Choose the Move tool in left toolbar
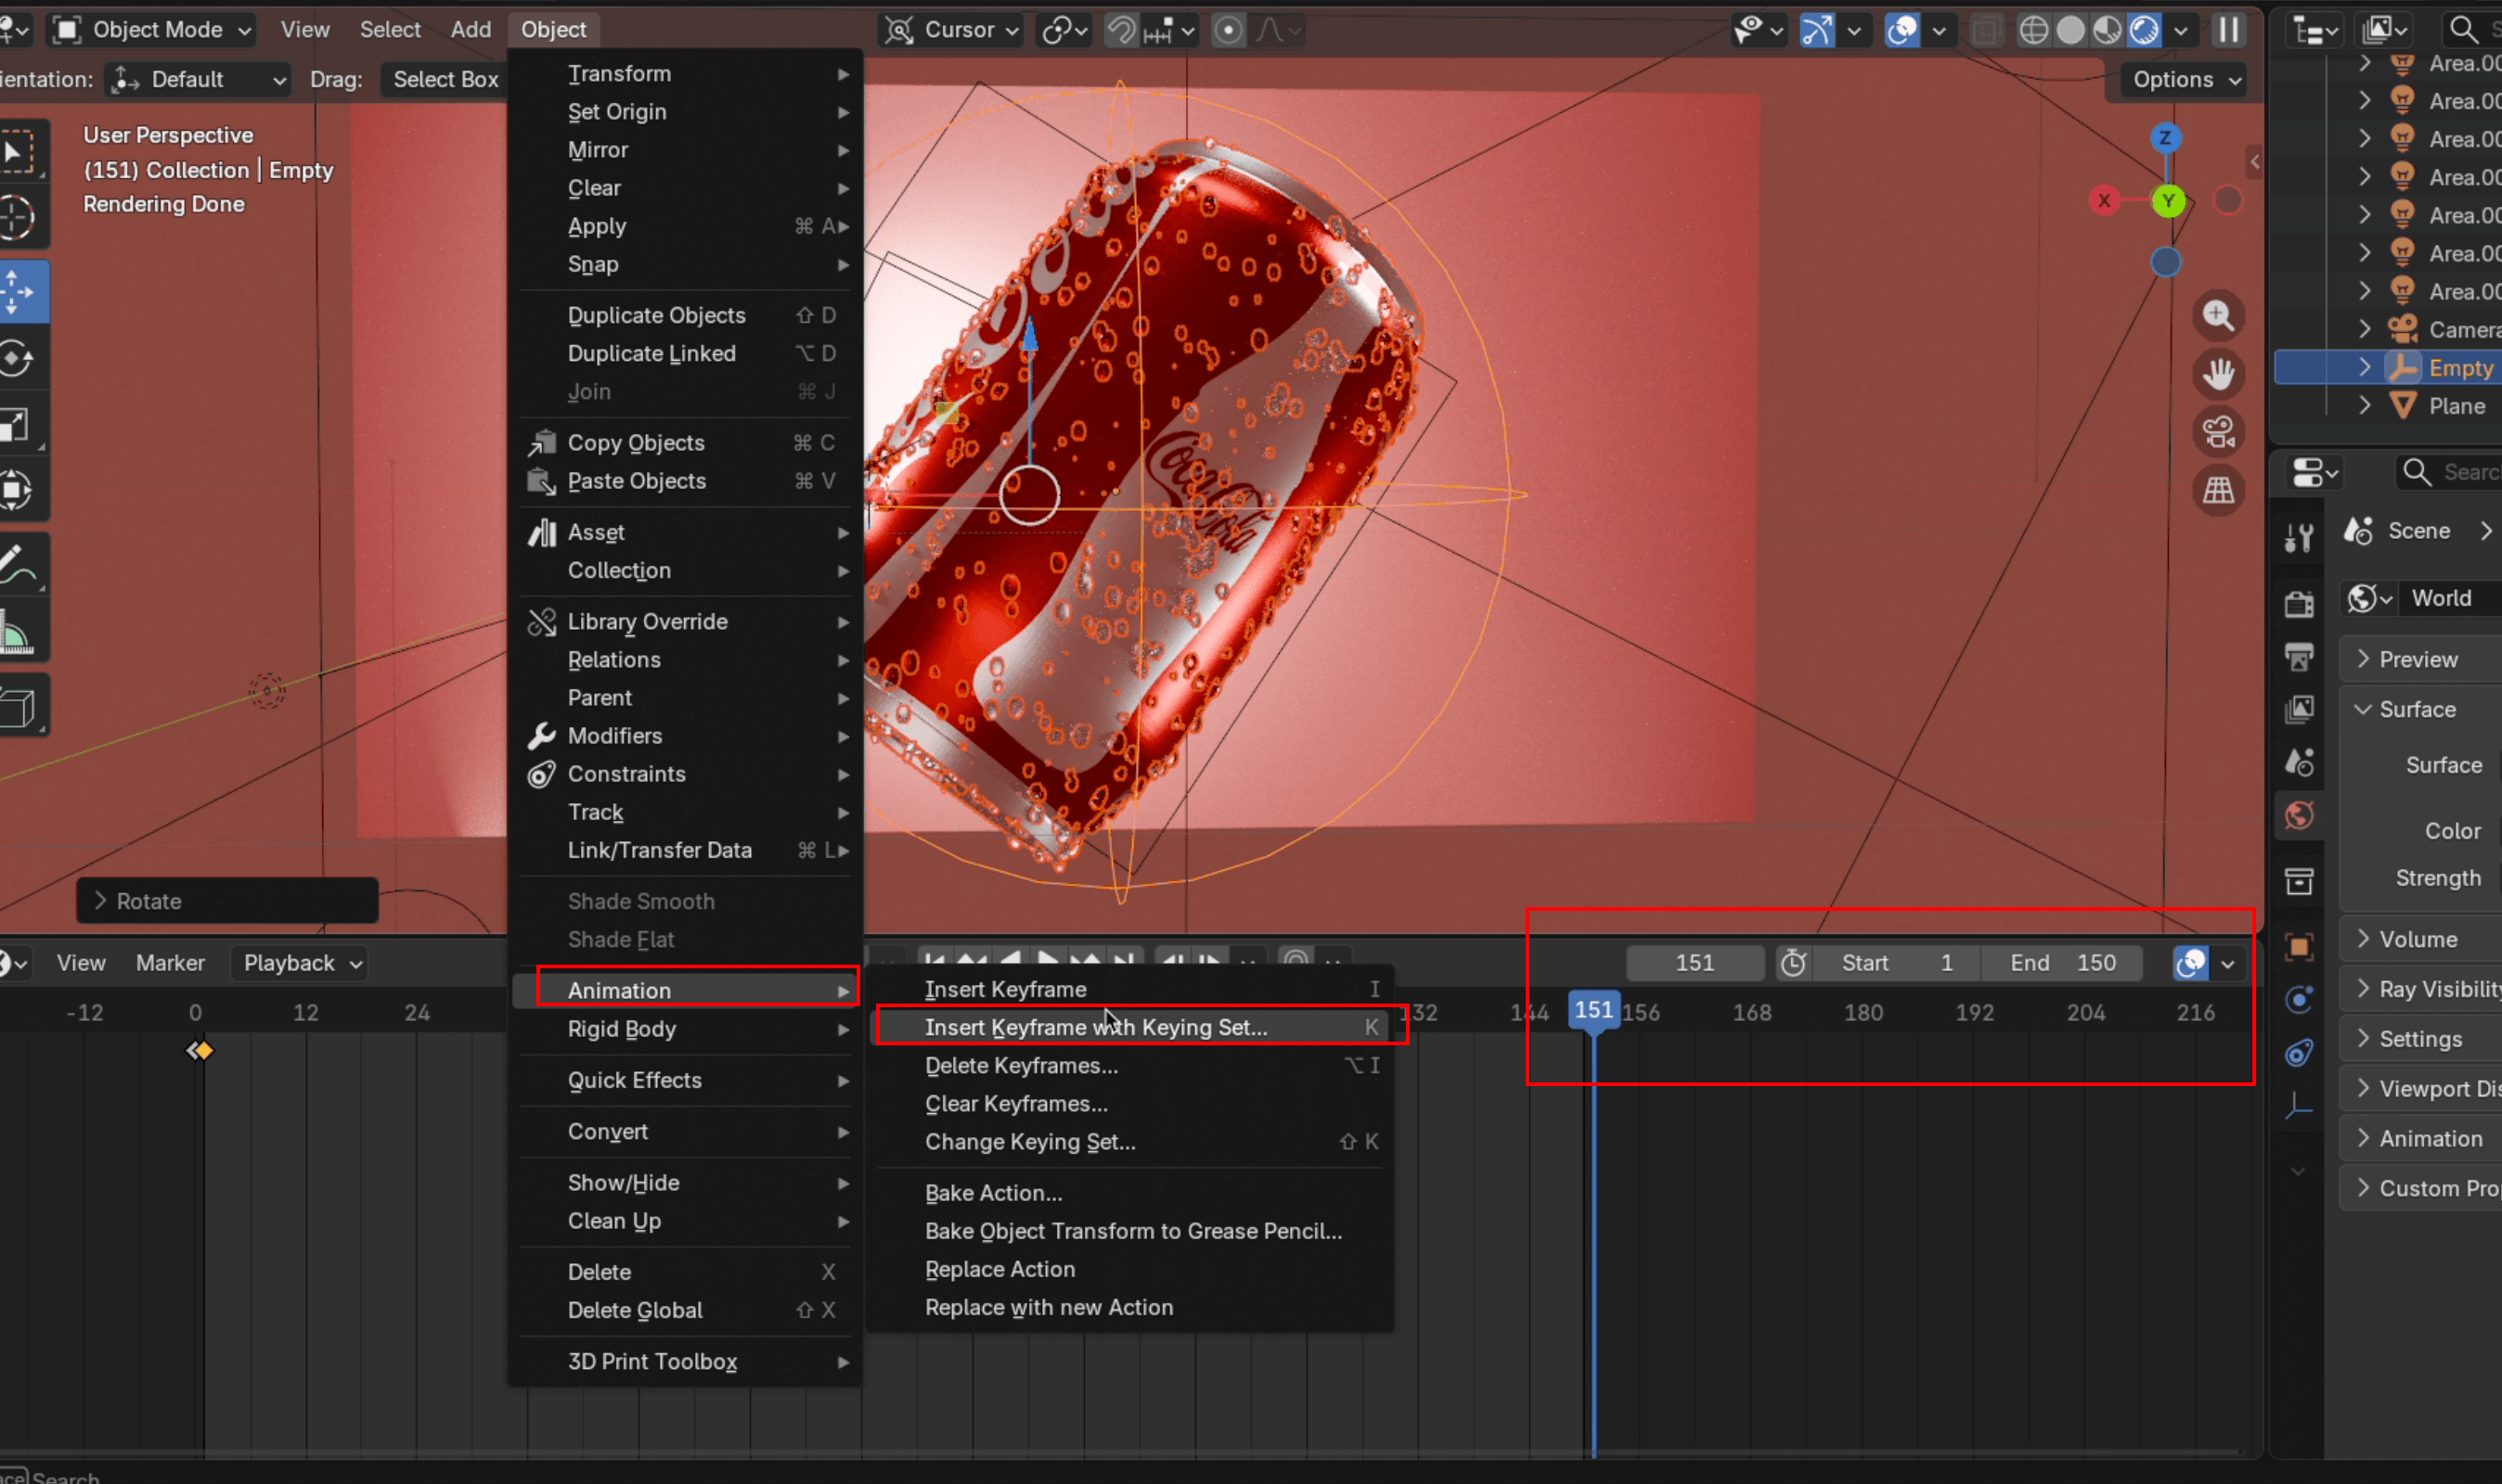 (18, 292)
